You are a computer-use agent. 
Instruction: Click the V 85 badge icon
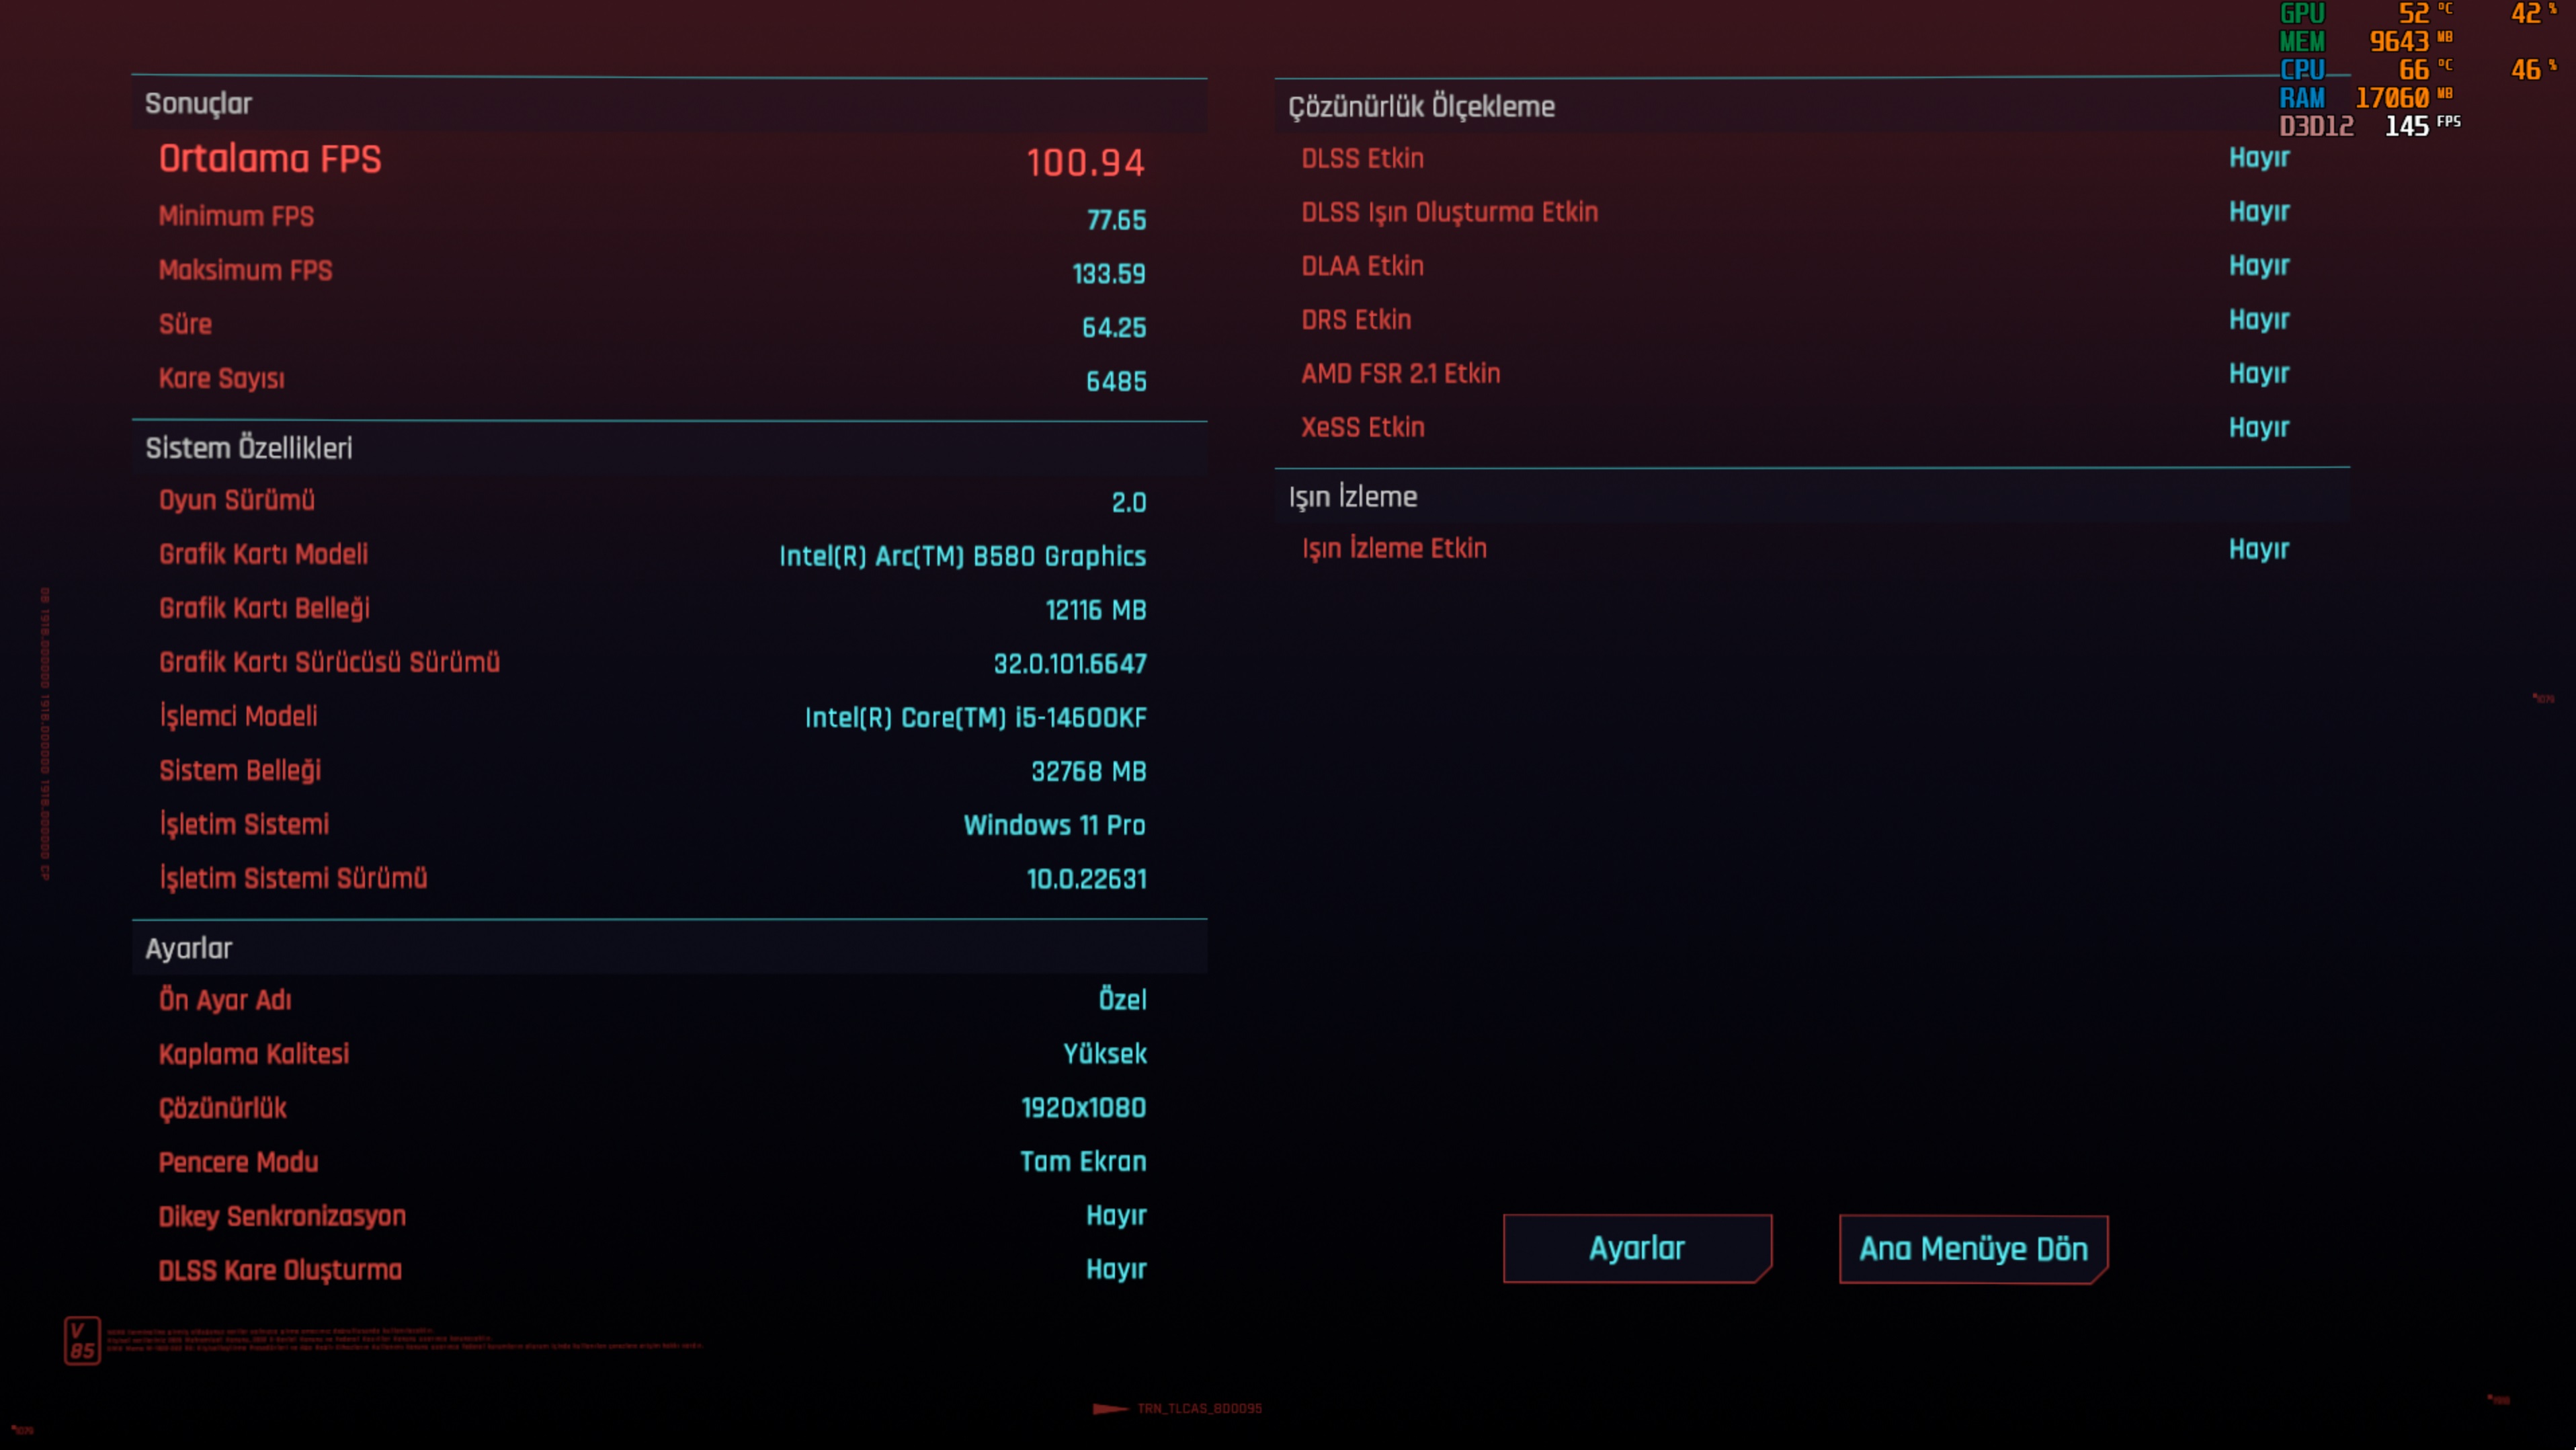tap(82, 1340)
